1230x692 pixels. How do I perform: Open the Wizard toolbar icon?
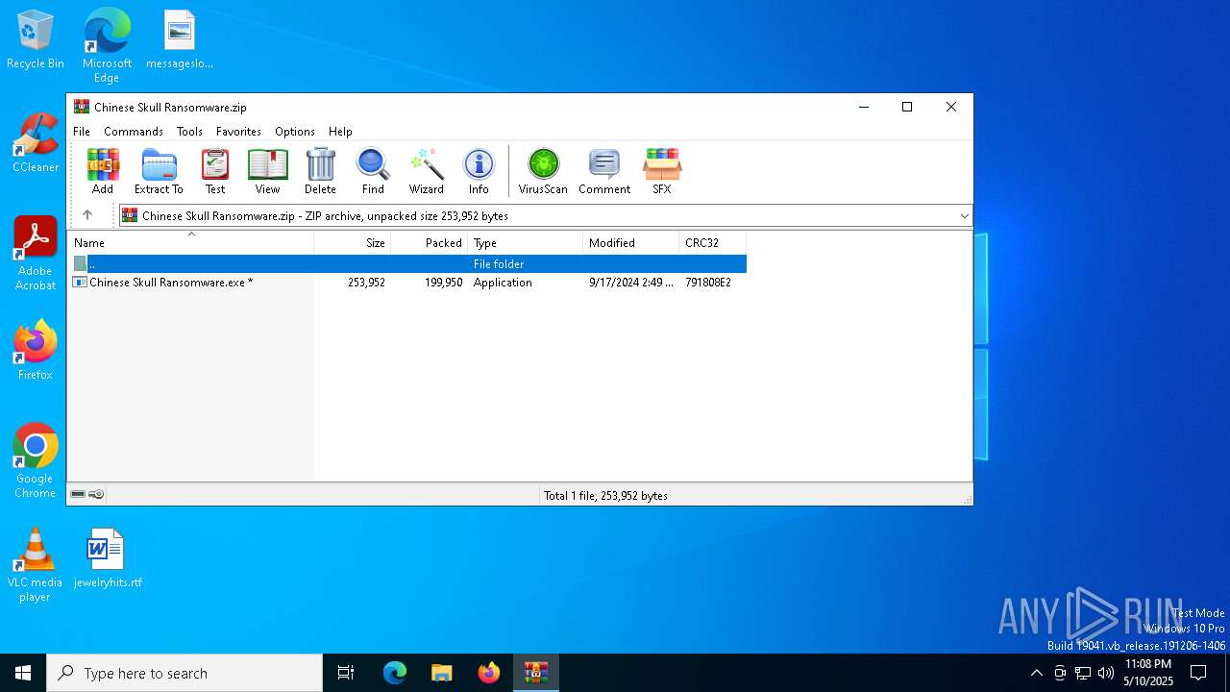[426, 171]
